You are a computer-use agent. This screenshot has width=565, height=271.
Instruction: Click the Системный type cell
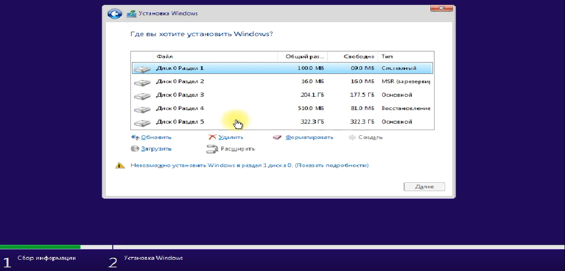tap(399, 69)
